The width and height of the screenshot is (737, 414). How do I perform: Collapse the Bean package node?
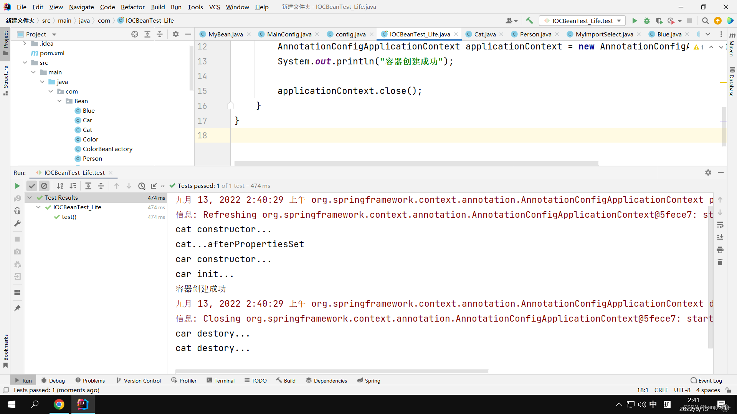pyautogui.click(x=59, y=101)
